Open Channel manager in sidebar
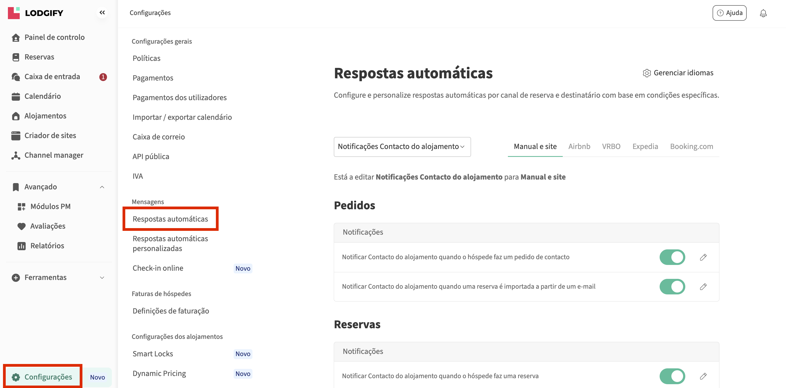Image resolution: width=786 pixels, height=388 pixels. [54, 155]
